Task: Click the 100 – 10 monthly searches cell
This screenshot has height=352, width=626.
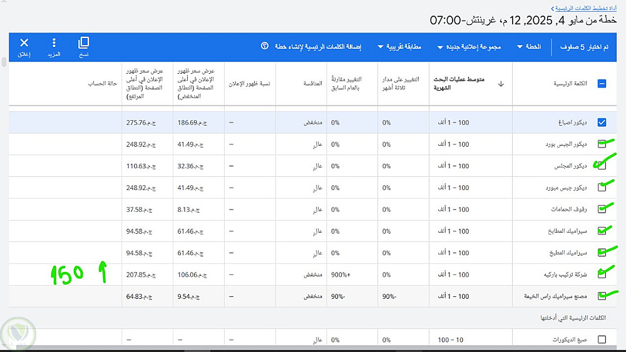Action: 450,339
